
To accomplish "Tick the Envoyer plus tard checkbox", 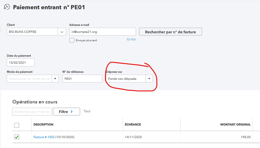I will (72, 40).
